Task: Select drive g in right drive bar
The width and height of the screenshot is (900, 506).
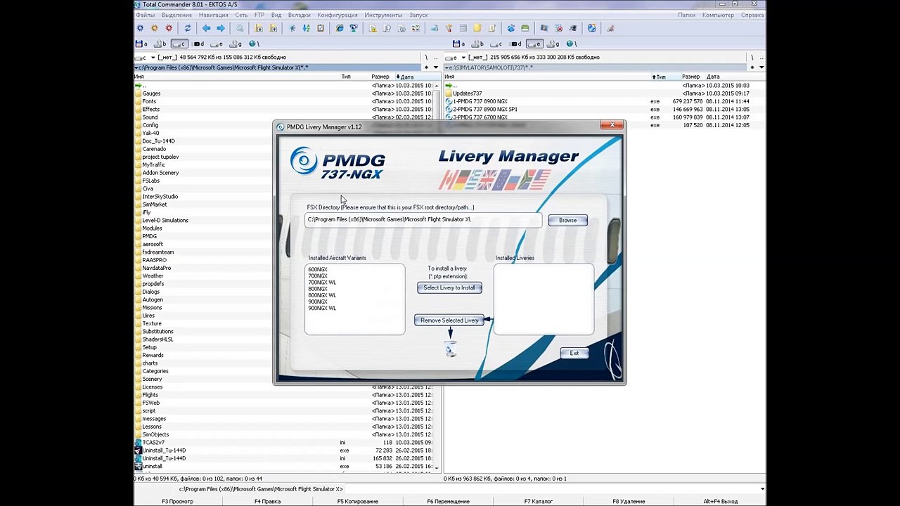Action: coord(554,44)
